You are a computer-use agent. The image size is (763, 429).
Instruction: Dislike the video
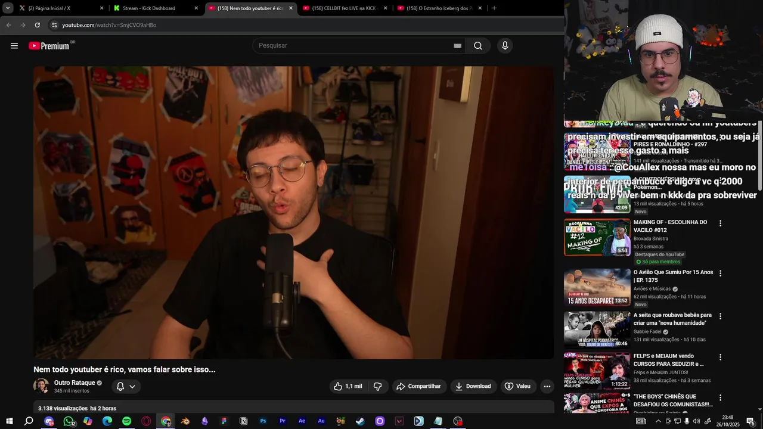point(378,386)
